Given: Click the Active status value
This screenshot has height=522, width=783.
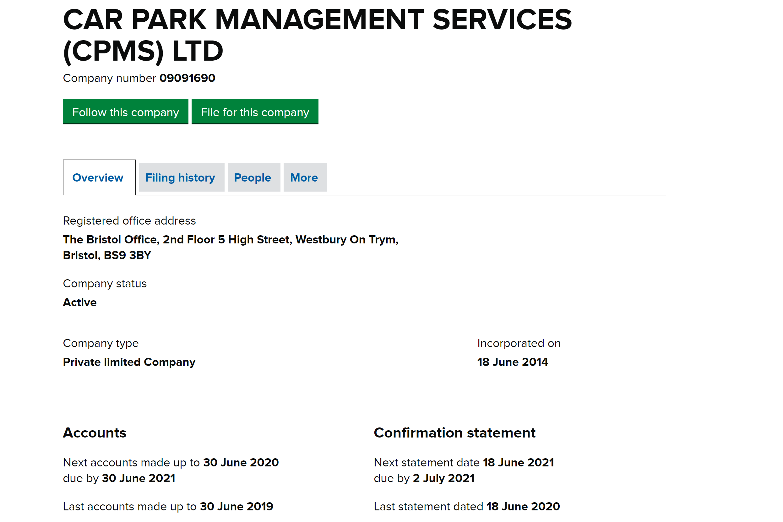Looking at the screenshot, I should click(x=80, y=302).
